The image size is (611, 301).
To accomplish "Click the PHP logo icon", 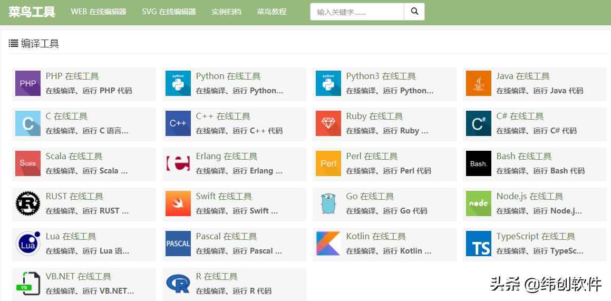I will tap(27, 83).
